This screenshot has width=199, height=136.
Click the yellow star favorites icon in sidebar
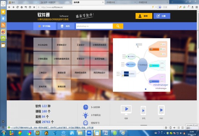(3, 12)
